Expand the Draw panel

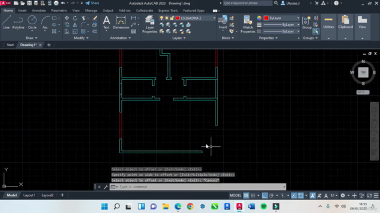pyautogui.click(x=31, y=38)
